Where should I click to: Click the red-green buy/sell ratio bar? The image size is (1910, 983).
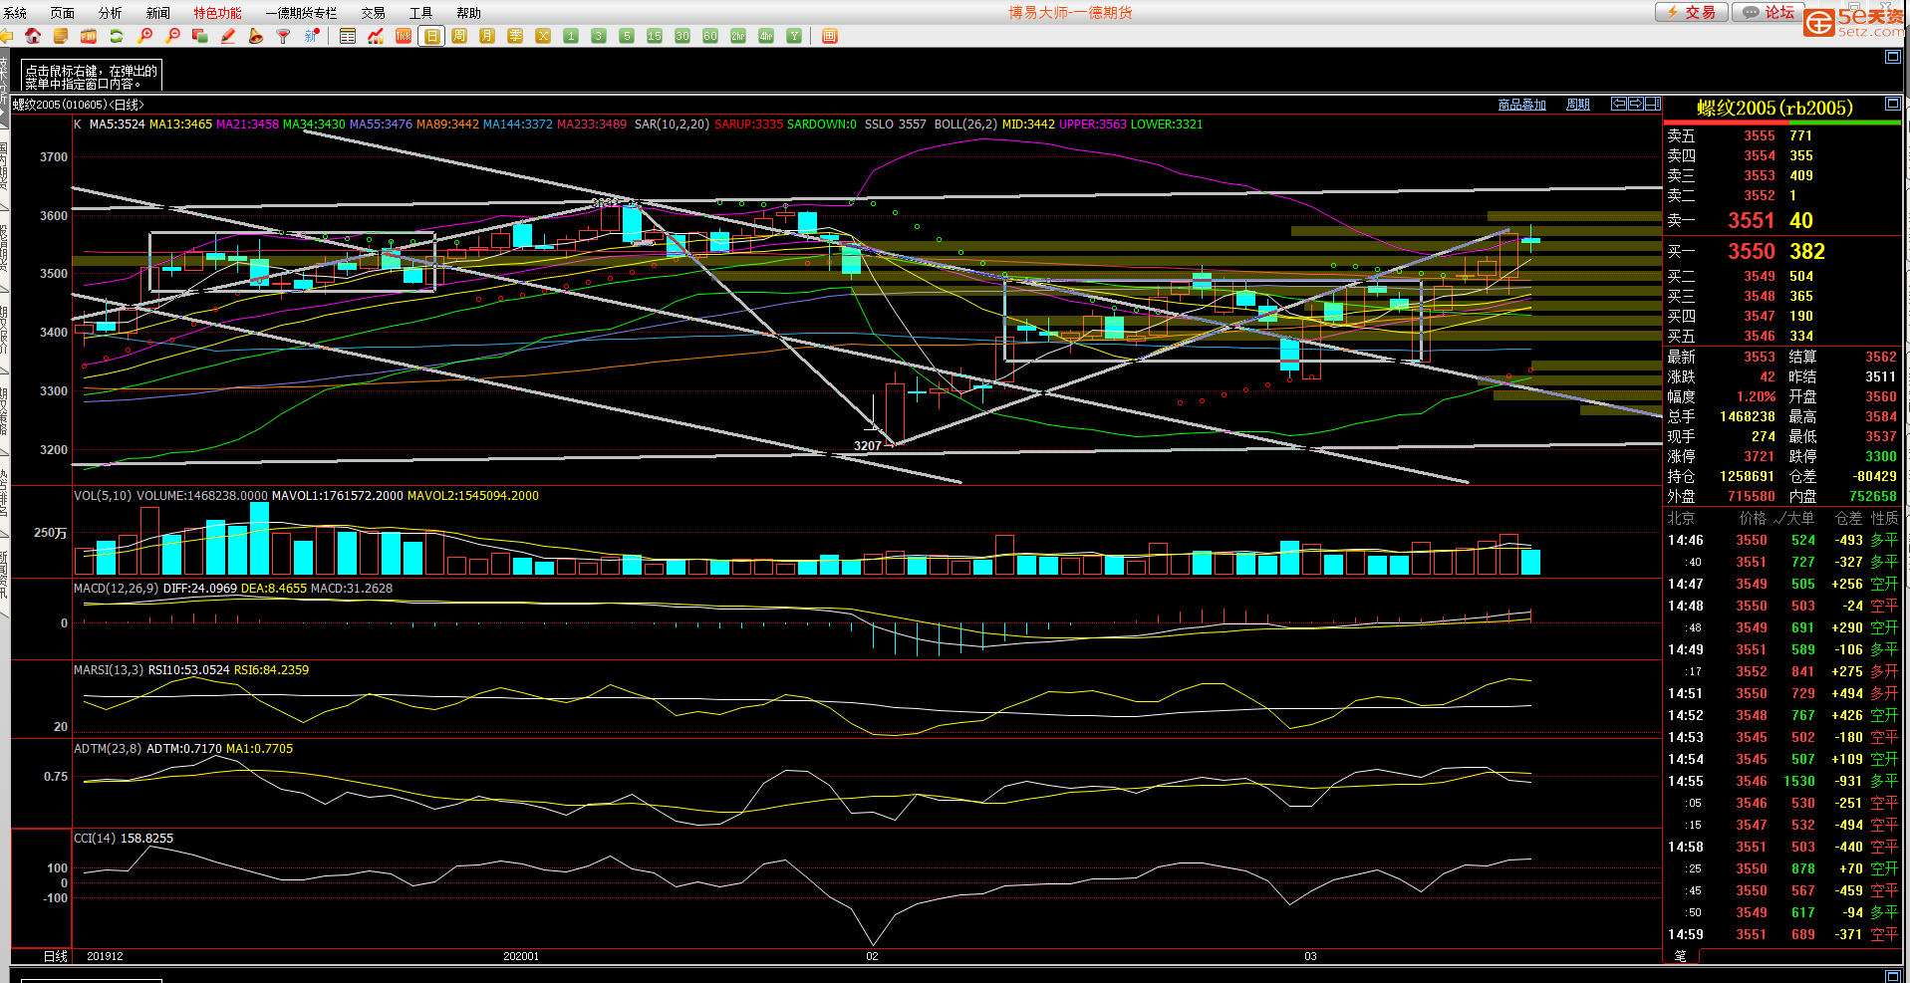pos(1781,123)
